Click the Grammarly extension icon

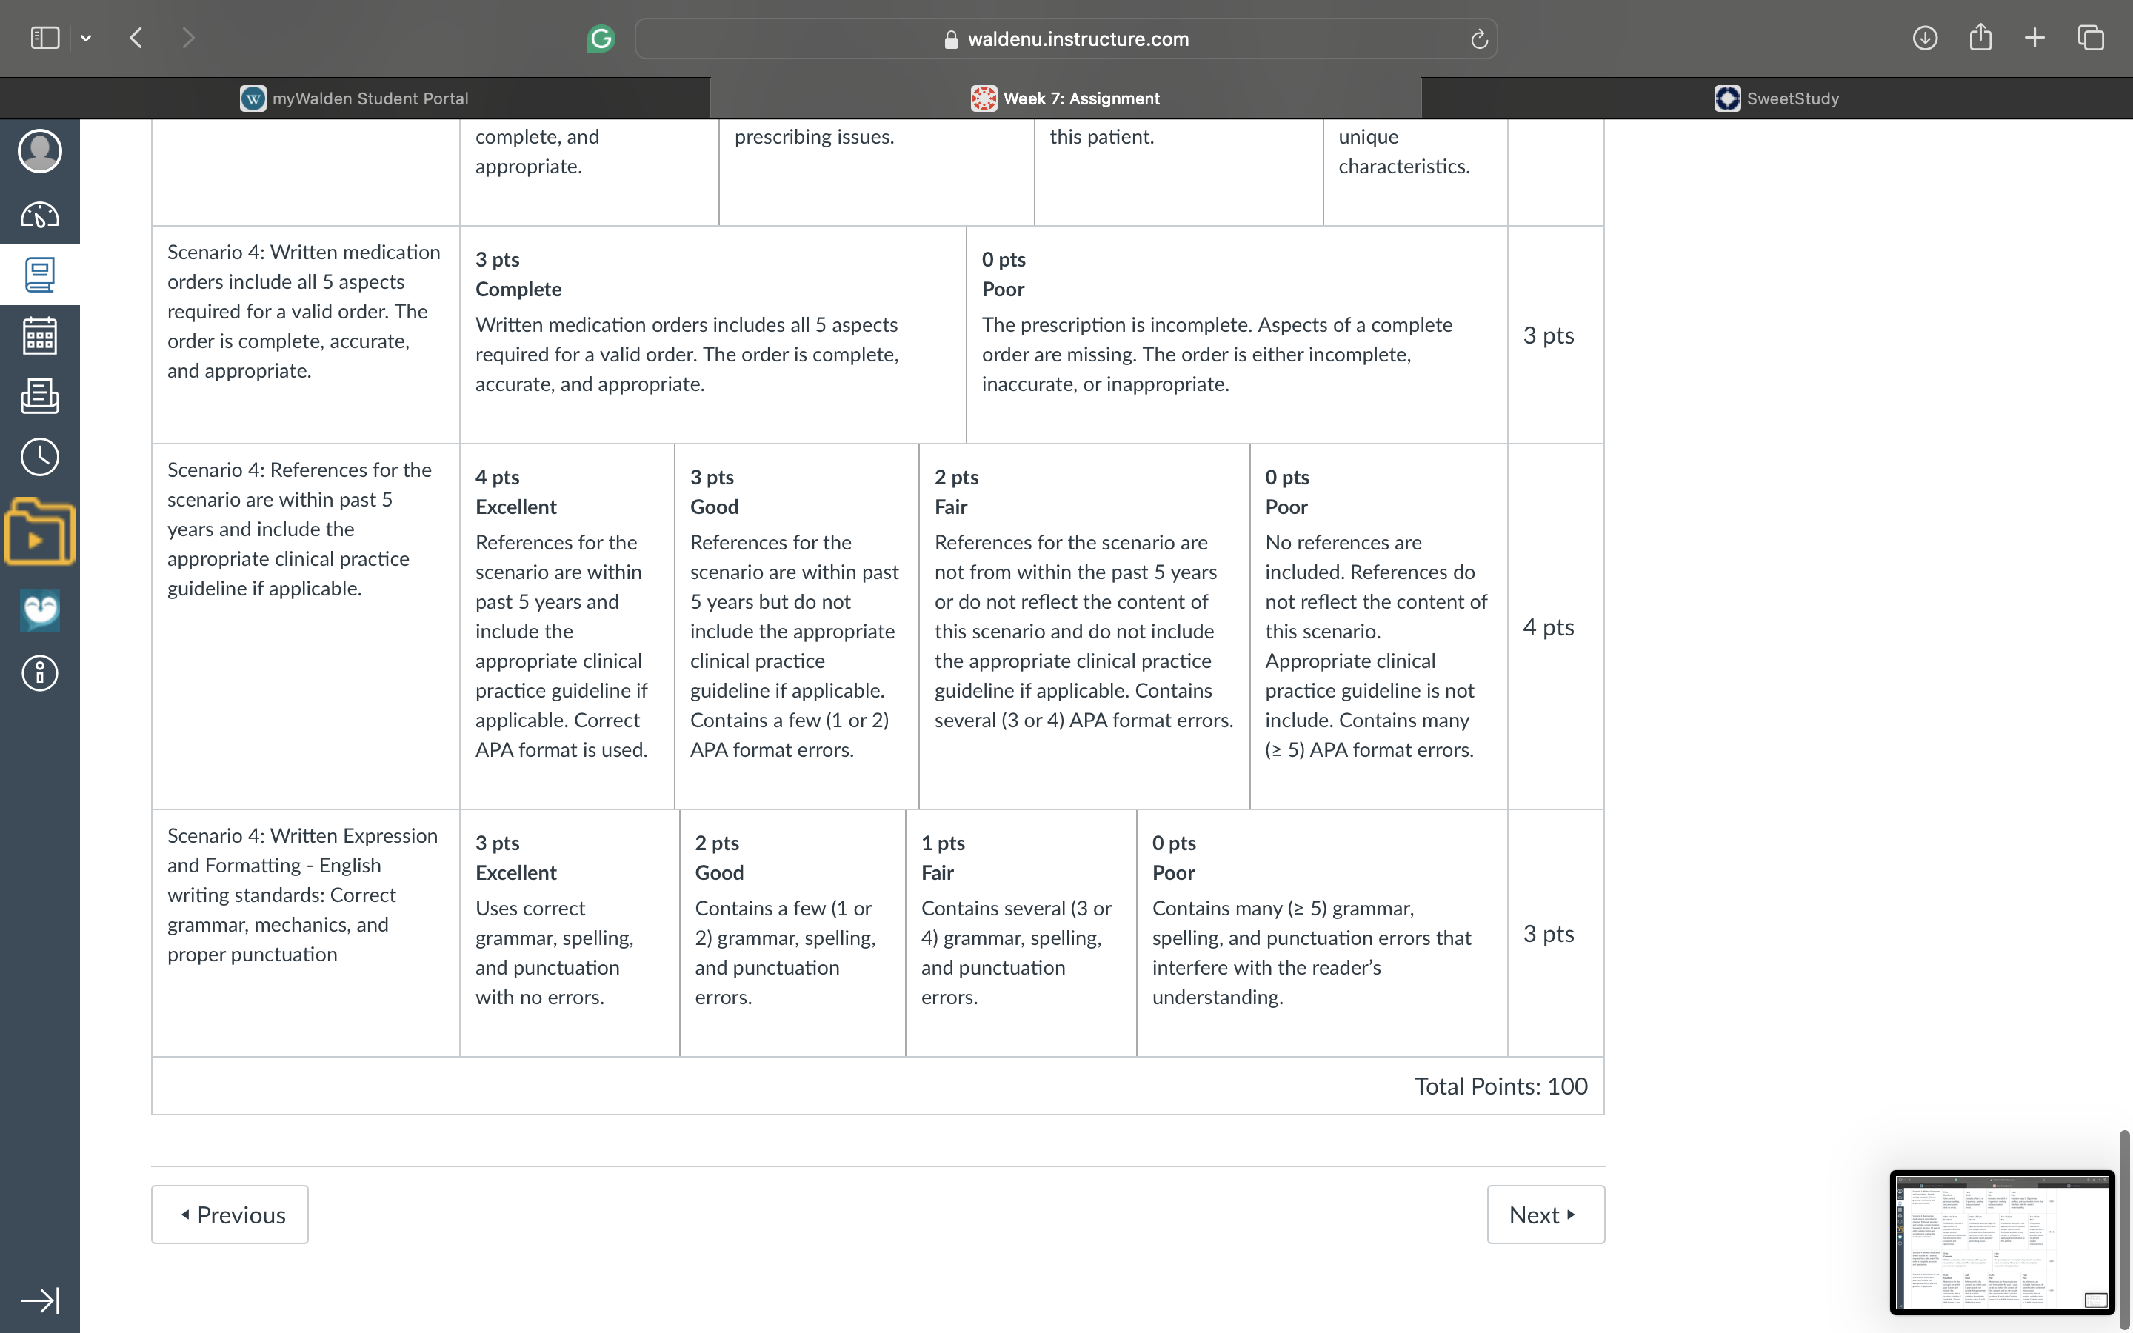pyautogui.click(x=601, y=39)
